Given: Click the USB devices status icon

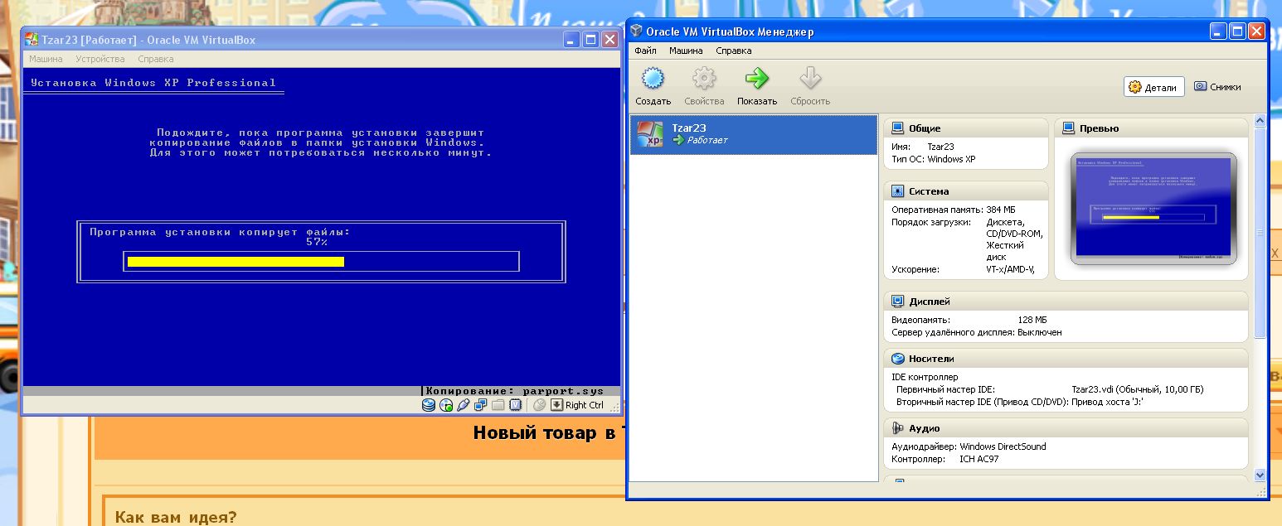Looking at the screenshot, I should [464, 405].
